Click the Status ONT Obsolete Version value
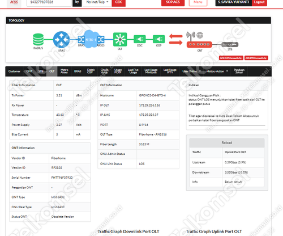This screenshot has width=283, height=236. coord(63,217)
